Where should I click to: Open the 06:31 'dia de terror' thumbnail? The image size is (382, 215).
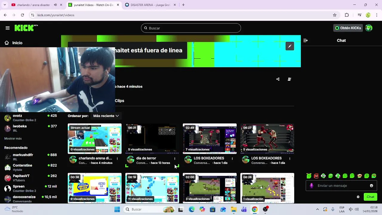152,139
